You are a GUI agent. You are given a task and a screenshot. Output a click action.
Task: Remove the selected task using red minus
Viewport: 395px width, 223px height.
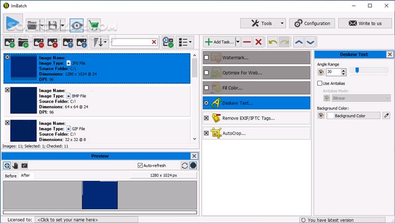pos(247,42)
